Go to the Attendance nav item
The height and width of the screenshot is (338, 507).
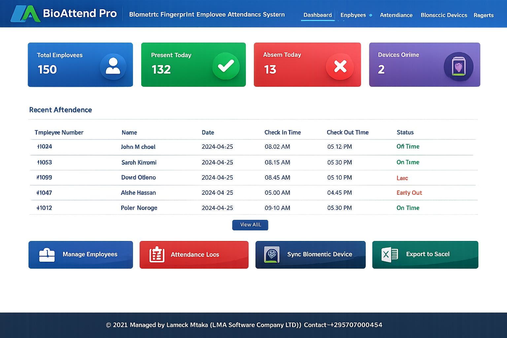point(396,15)
